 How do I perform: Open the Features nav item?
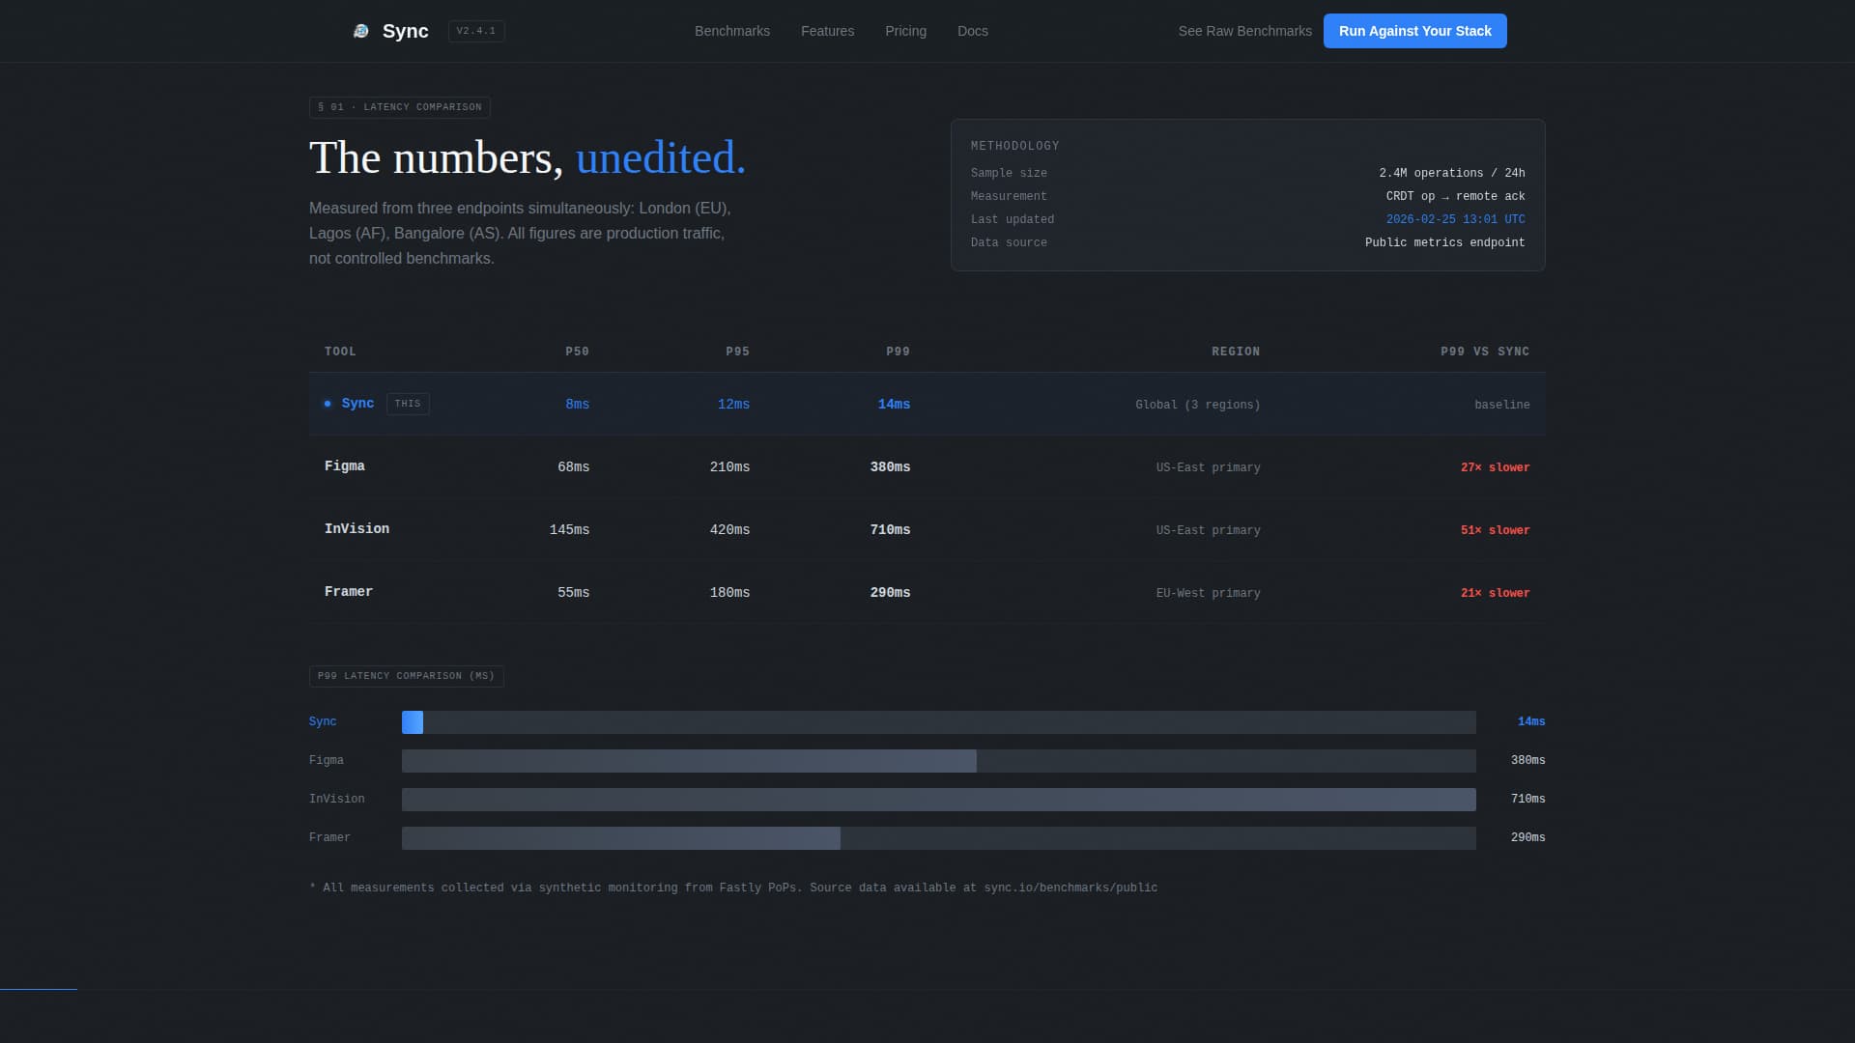pyautogui.click(x=827, y=31)
